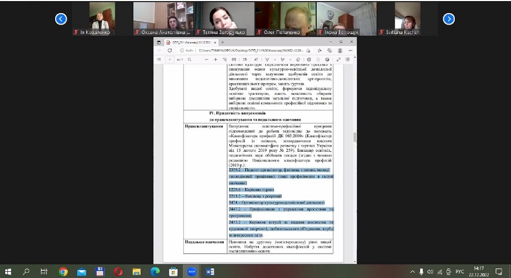The width and height of the screenshot is (511, 278).
Task: Select Tетяна Загорулько video thumbnail
Action: [x=224, y=19]
